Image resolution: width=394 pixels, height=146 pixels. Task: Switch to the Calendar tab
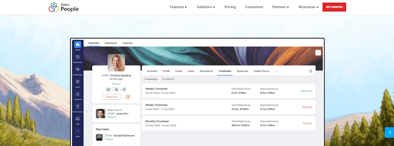[127, 43]
